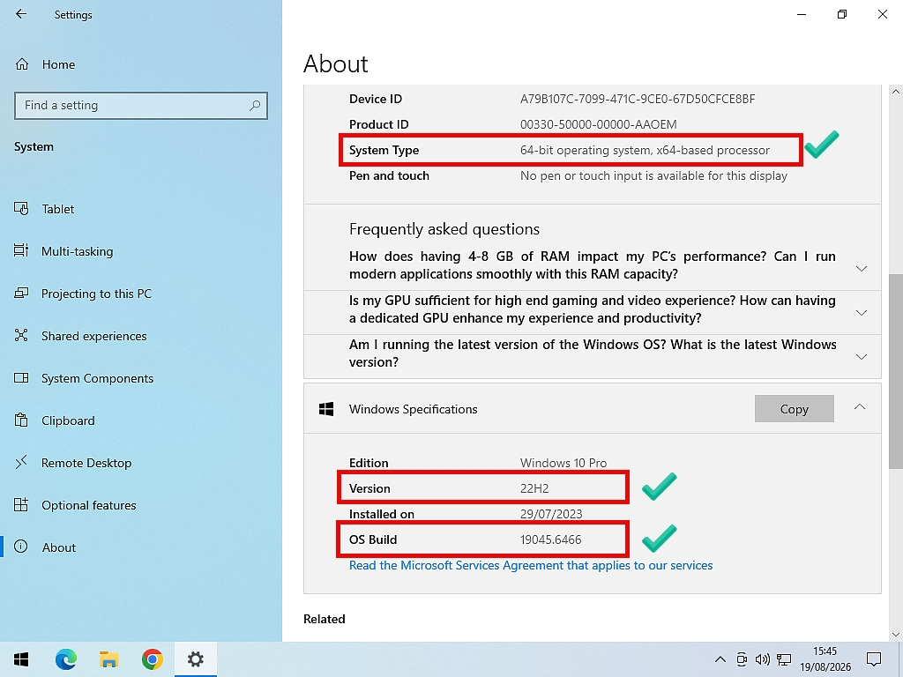Click the search magnifier icon

[255, 106]
